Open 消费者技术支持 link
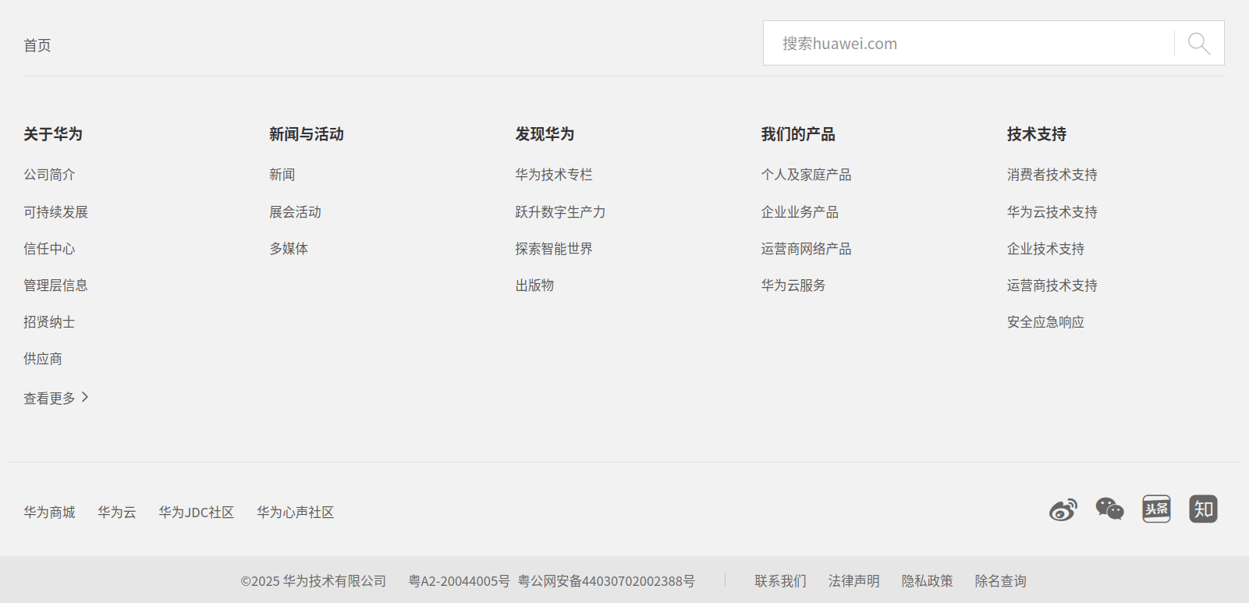The image size is (1249, 603). 1052,175
